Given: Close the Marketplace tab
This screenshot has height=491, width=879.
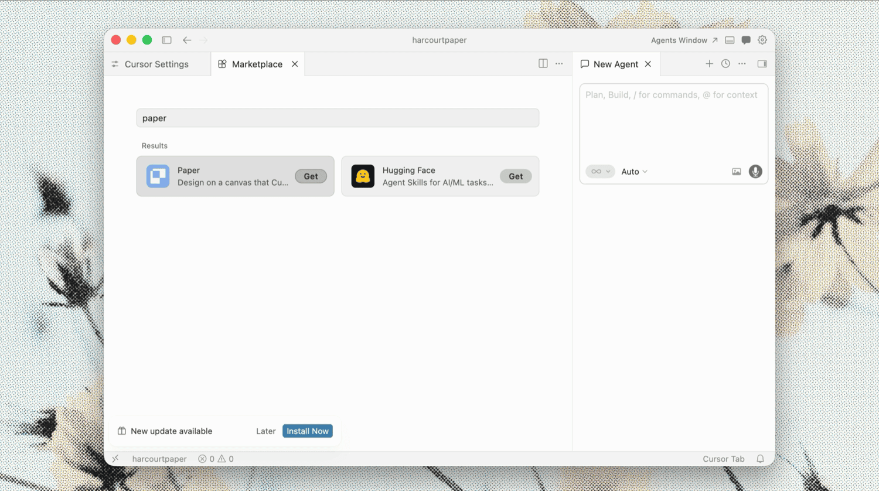Looking at the screenshot, I should coord(295,64).
